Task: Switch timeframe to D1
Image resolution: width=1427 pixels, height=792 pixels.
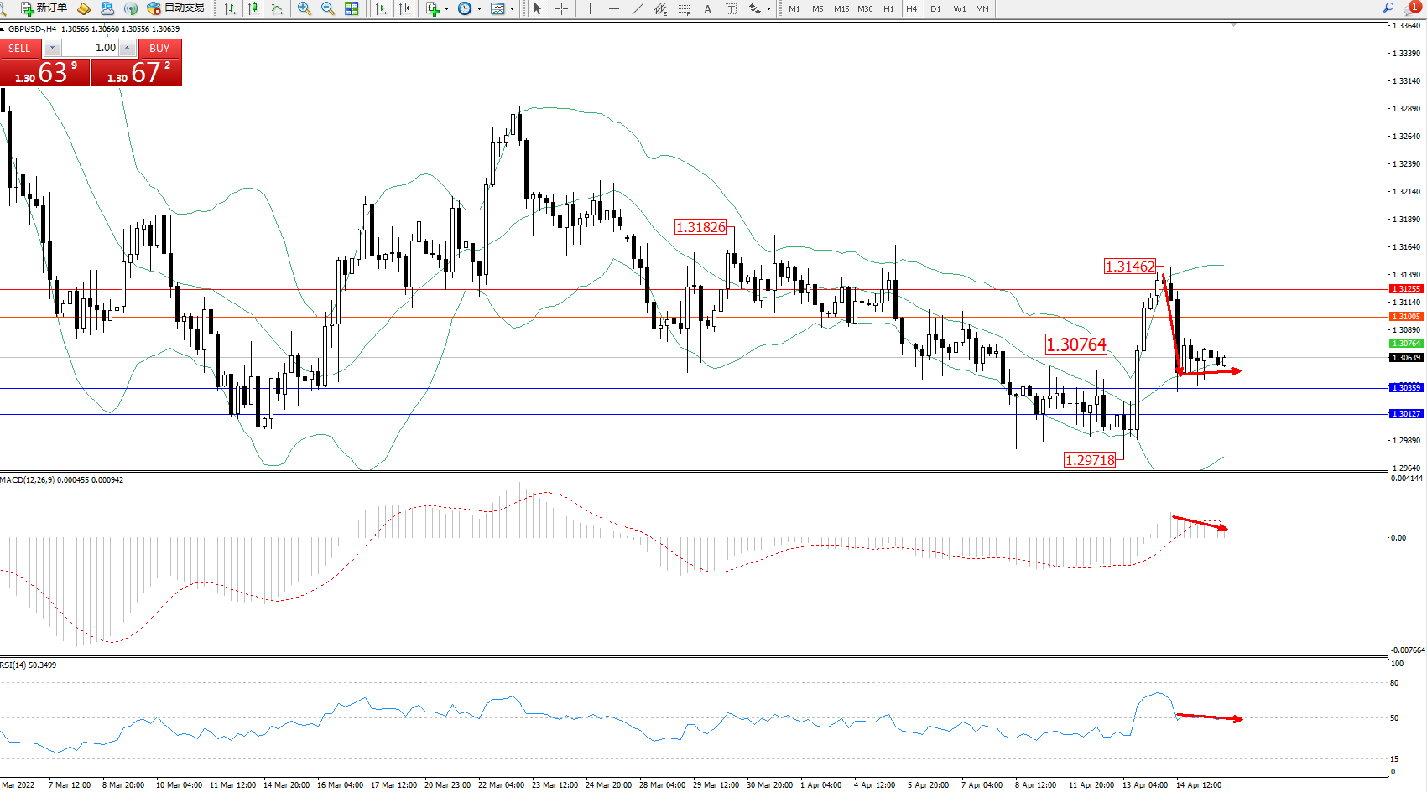Action: [935, 8]
